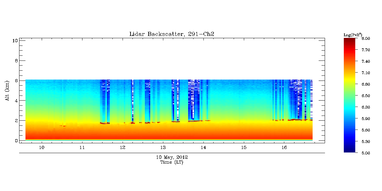The image size is (382, 191).
Task: Click the altitude tick label 0
Action: tap(16, 141)
